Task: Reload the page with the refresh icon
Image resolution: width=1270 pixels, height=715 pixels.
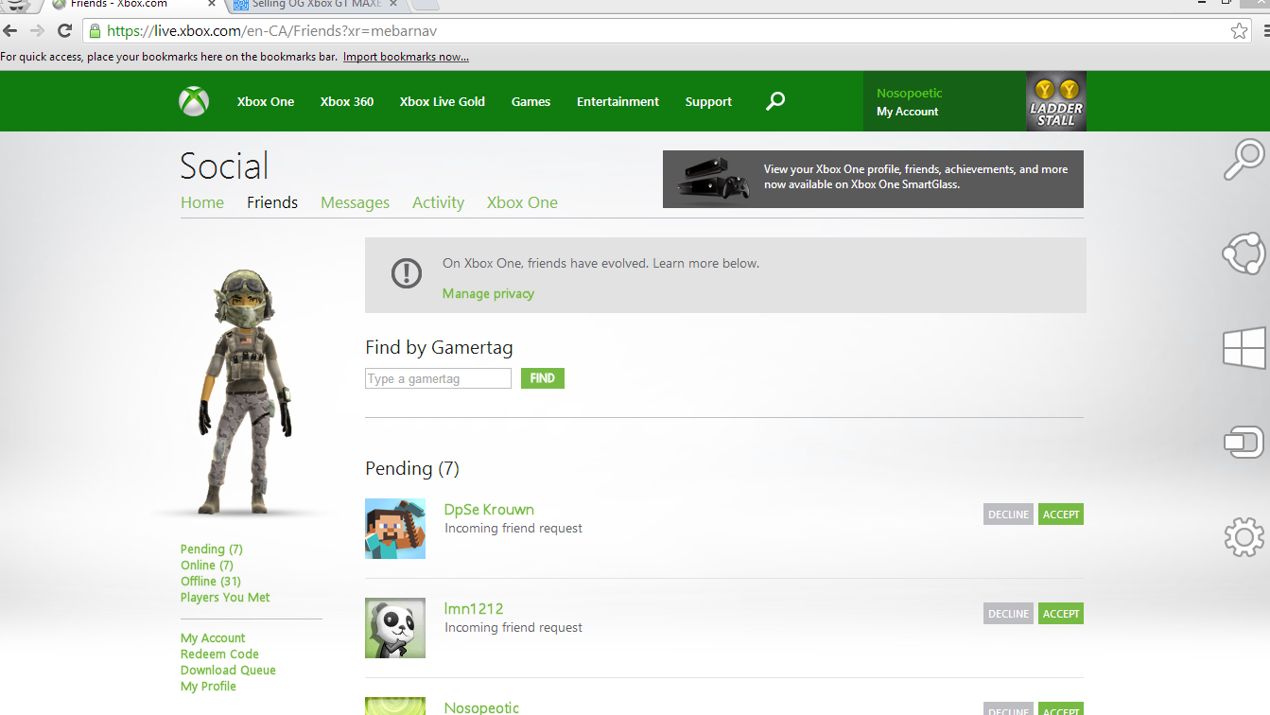Action: click(65, 30)
